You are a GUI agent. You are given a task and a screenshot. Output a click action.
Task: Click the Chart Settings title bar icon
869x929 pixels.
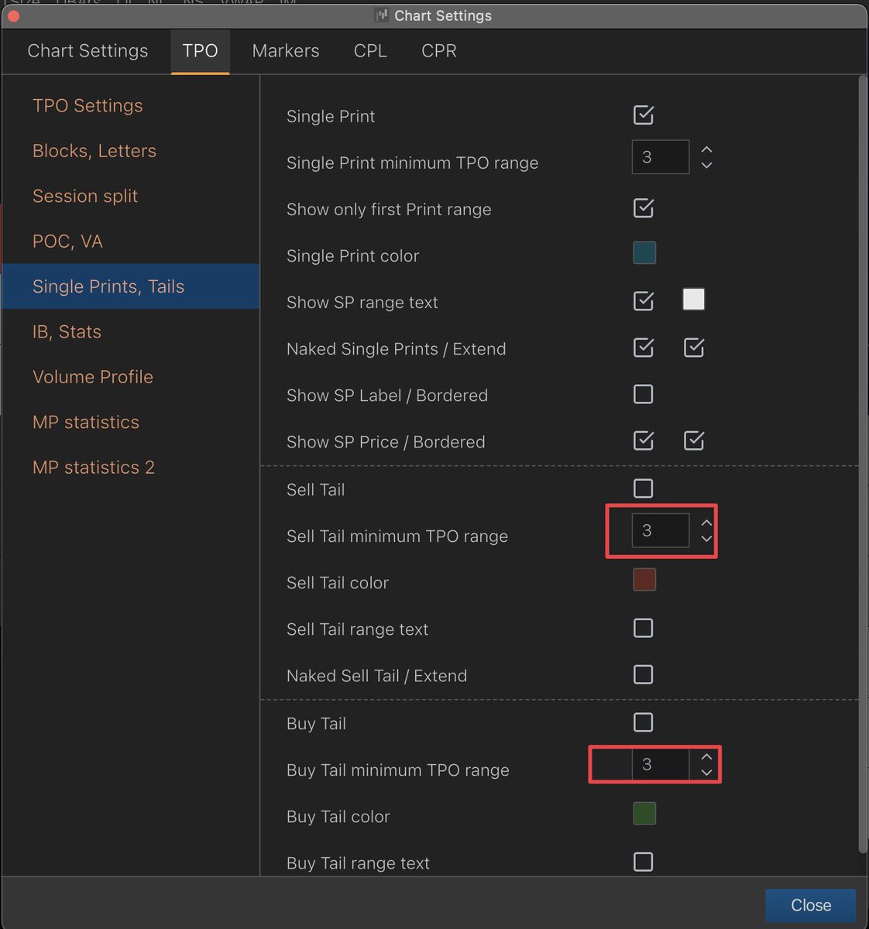381,15
